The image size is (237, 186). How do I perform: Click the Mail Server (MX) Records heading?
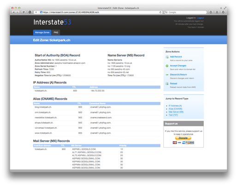(51, 141)
